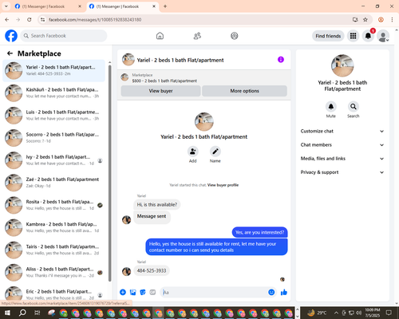399x319 pixels.
Task: Open Chrome's three-dot menu
Action: tap(392, 20)
